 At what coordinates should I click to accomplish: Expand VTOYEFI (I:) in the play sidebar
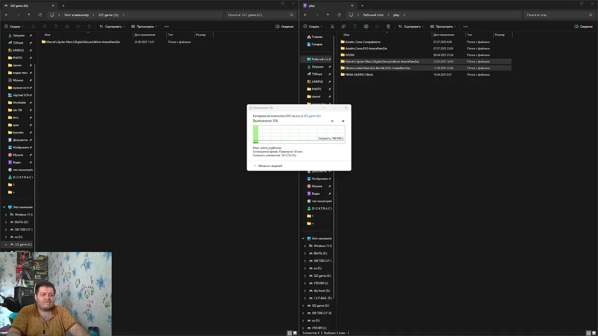pos(305,283)
